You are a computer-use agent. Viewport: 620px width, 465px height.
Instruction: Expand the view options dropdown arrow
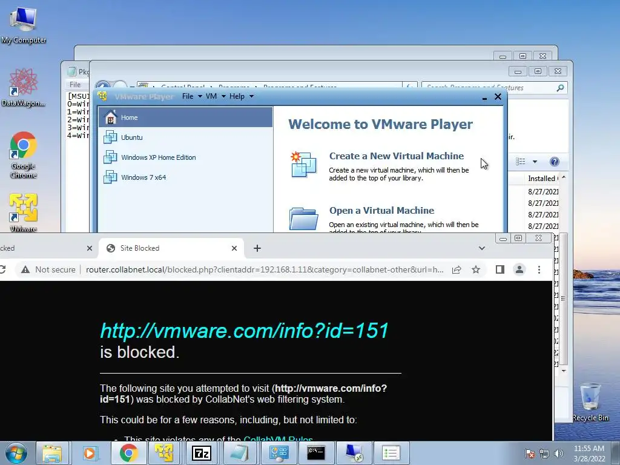click(x=535, y=161)
